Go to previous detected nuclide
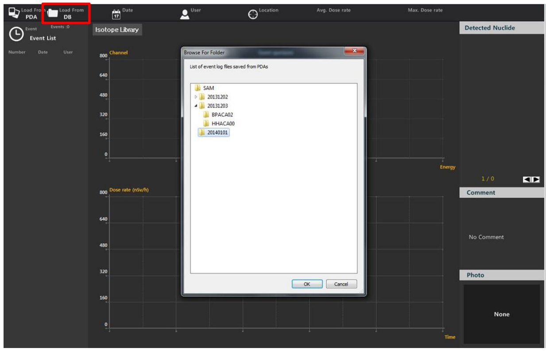Screen dimensions: 549x352 click(527, 179)
